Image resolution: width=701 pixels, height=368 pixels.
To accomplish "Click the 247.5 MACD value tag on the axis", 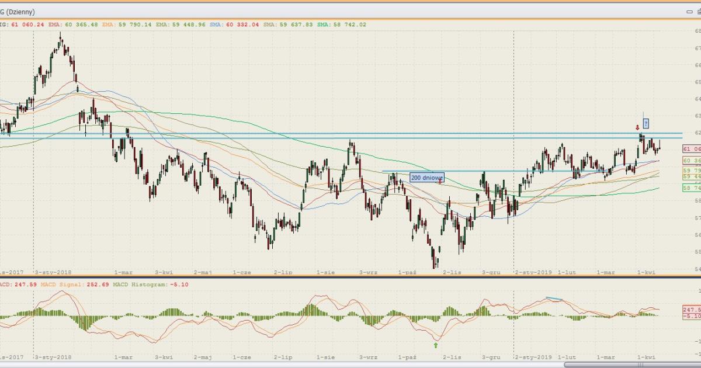I will [691, 310].
